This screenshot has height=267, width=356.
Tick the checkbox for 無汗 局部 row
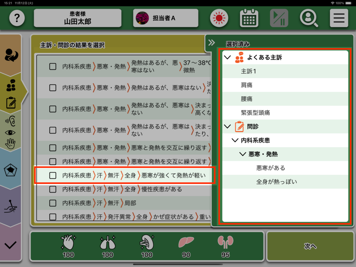(53, 203)
